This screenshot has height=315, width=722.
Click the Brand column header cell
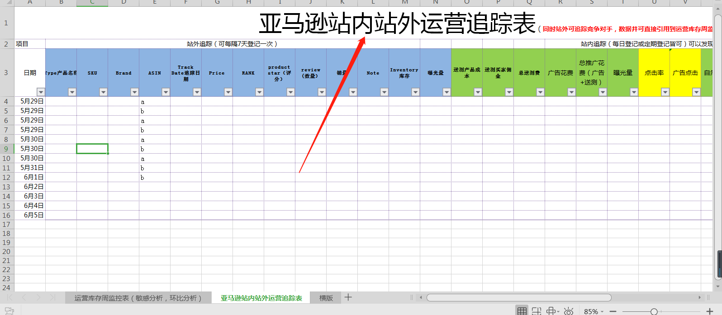coord(123,72)
